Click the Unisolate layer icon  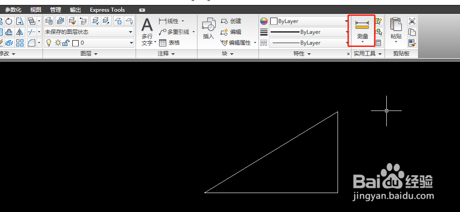[x=107, y=21]
